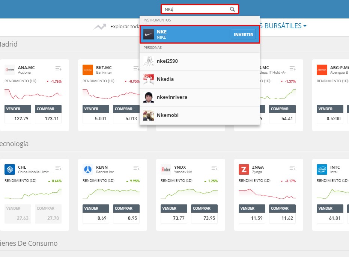View the RENN performance chart
349x257 pixels.
(x=111, y=194)
